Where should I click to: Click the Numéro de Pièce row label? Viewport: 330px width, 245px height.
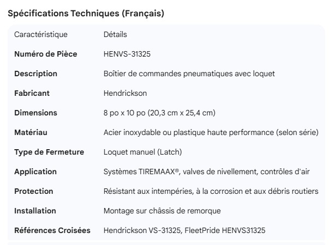(45, 54)
